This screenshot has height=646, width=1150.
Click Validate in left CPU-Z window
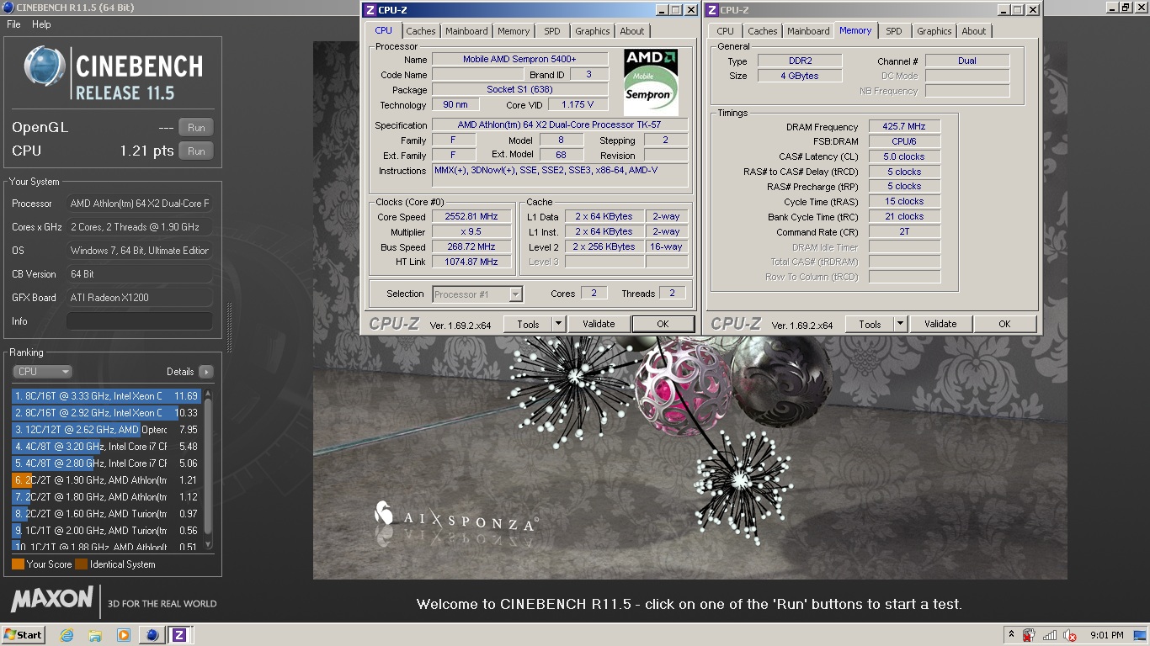[599, 324]
